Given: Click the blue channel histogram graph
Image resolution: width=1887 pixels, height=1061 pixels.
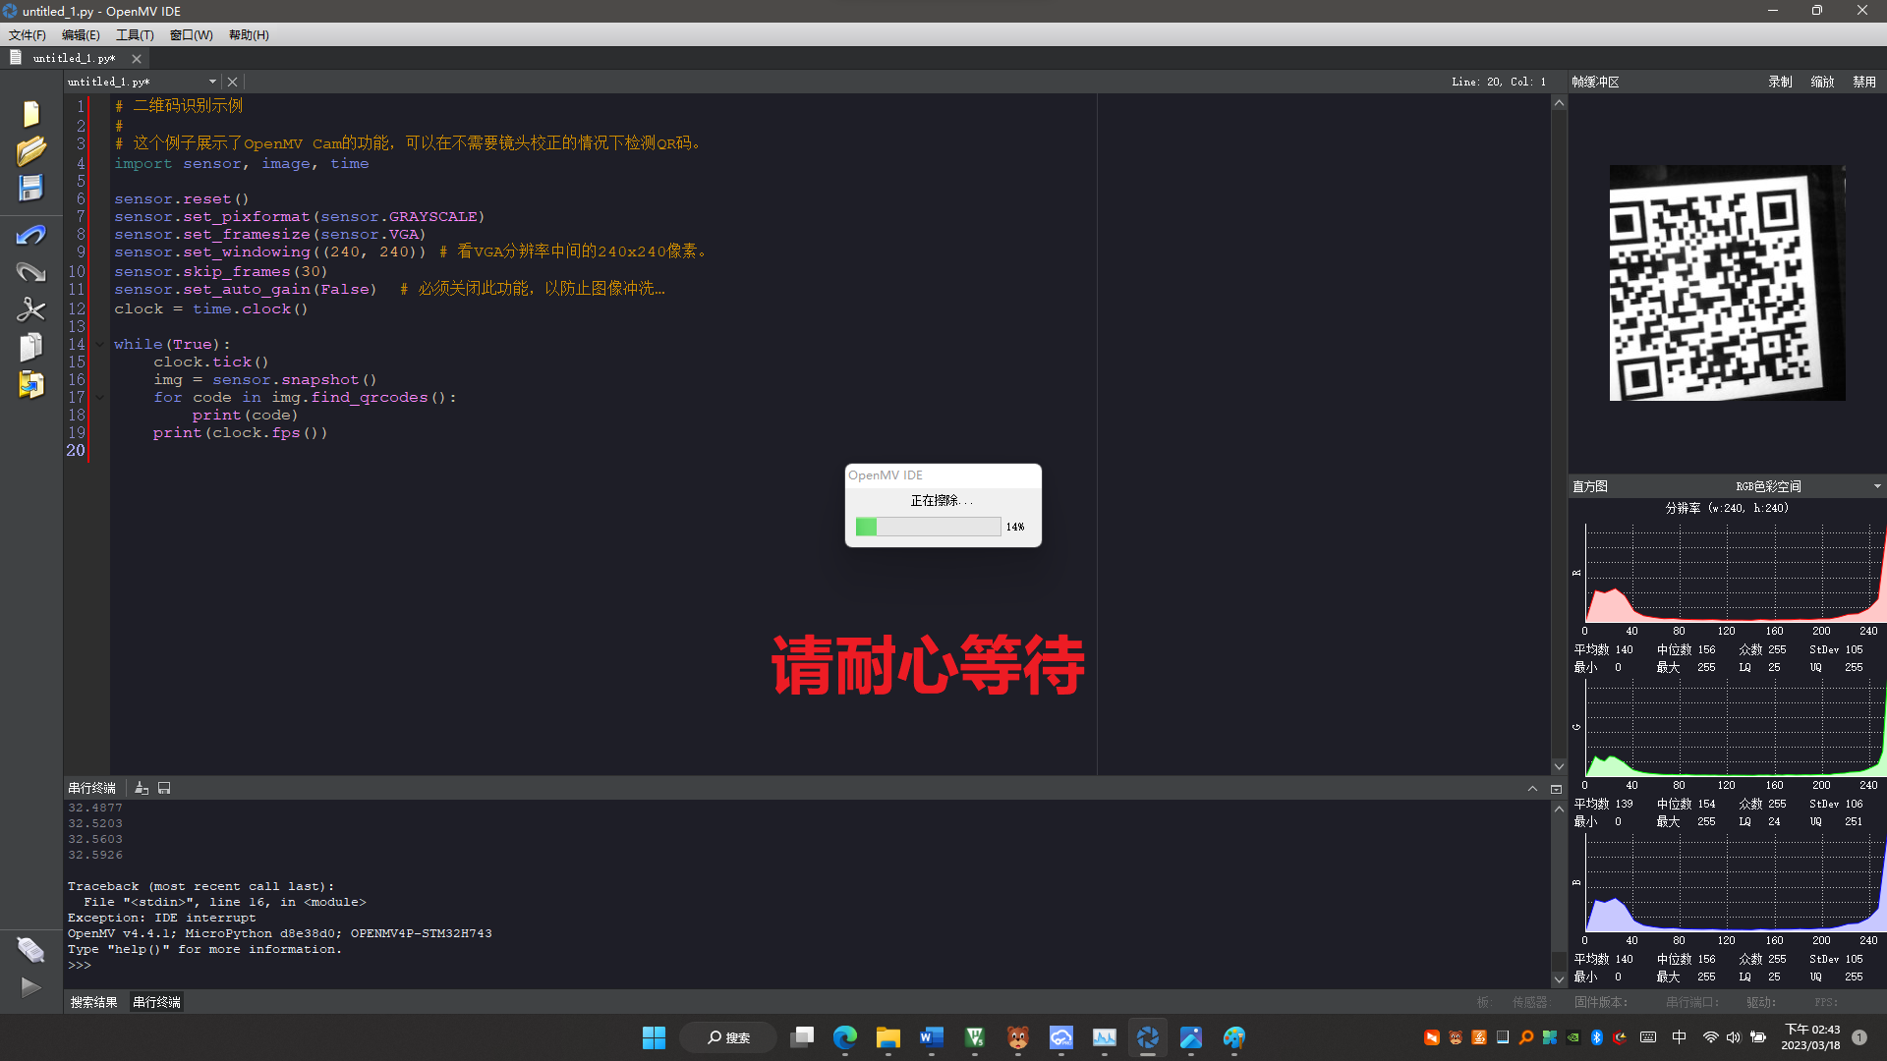Looking at the screenshot, I should pyautogui.click(x=1735, y=882).
